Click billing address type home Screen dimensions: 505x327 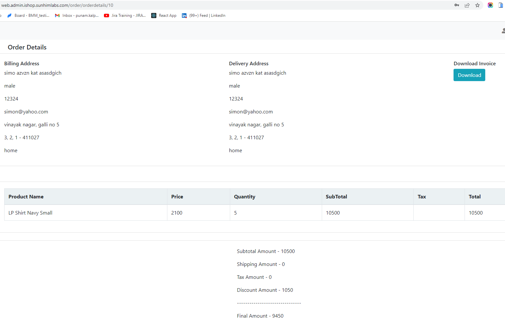tap(11, 151)
